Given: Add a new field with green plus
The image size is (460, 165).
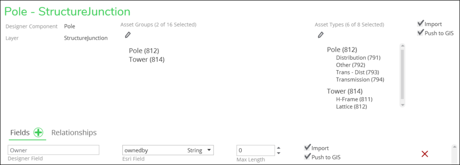Looking at the screenshot, I should coord(38,133).
